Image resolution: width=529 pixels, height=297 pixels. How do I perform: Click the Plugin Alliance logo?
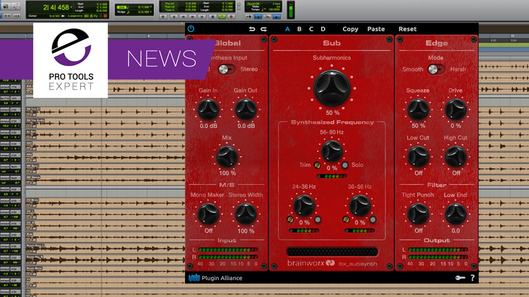(x=215, y=278)
